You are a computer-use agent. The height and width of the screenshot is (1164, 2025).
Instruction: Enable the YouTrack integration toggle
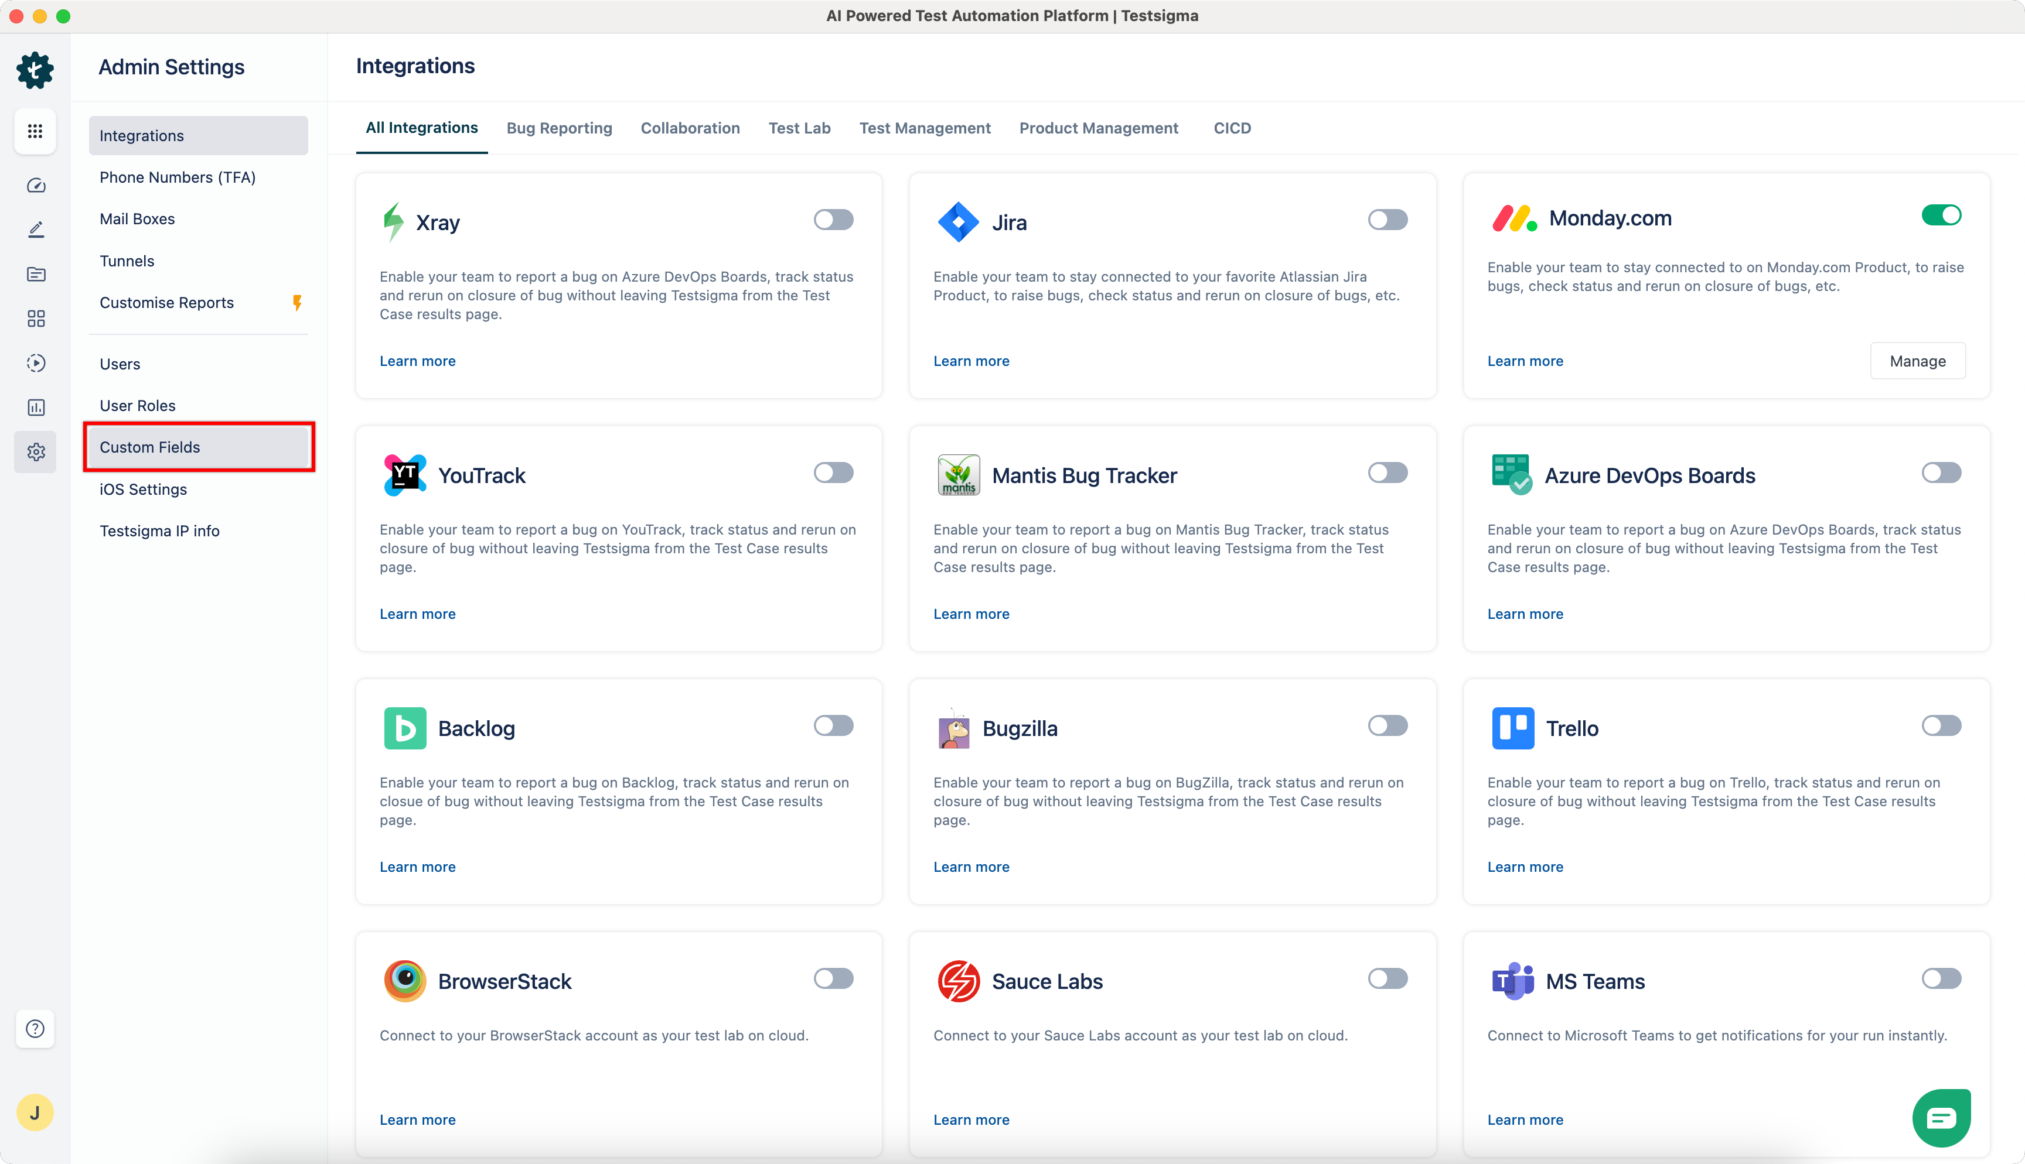coord(833,473)
